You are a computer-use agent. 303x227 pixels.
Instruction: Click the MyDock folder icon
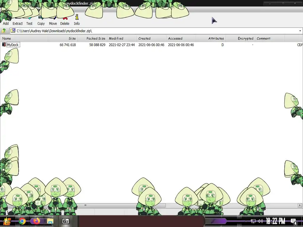click(4, 45)
